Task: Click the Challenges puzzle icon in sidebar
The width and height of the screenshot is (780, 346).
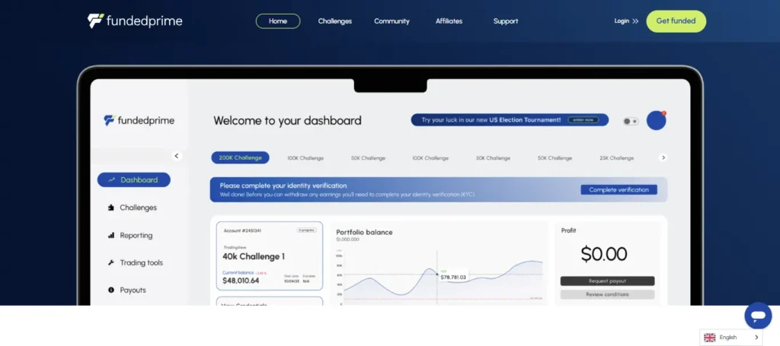Action: click(x=111, y=208)
